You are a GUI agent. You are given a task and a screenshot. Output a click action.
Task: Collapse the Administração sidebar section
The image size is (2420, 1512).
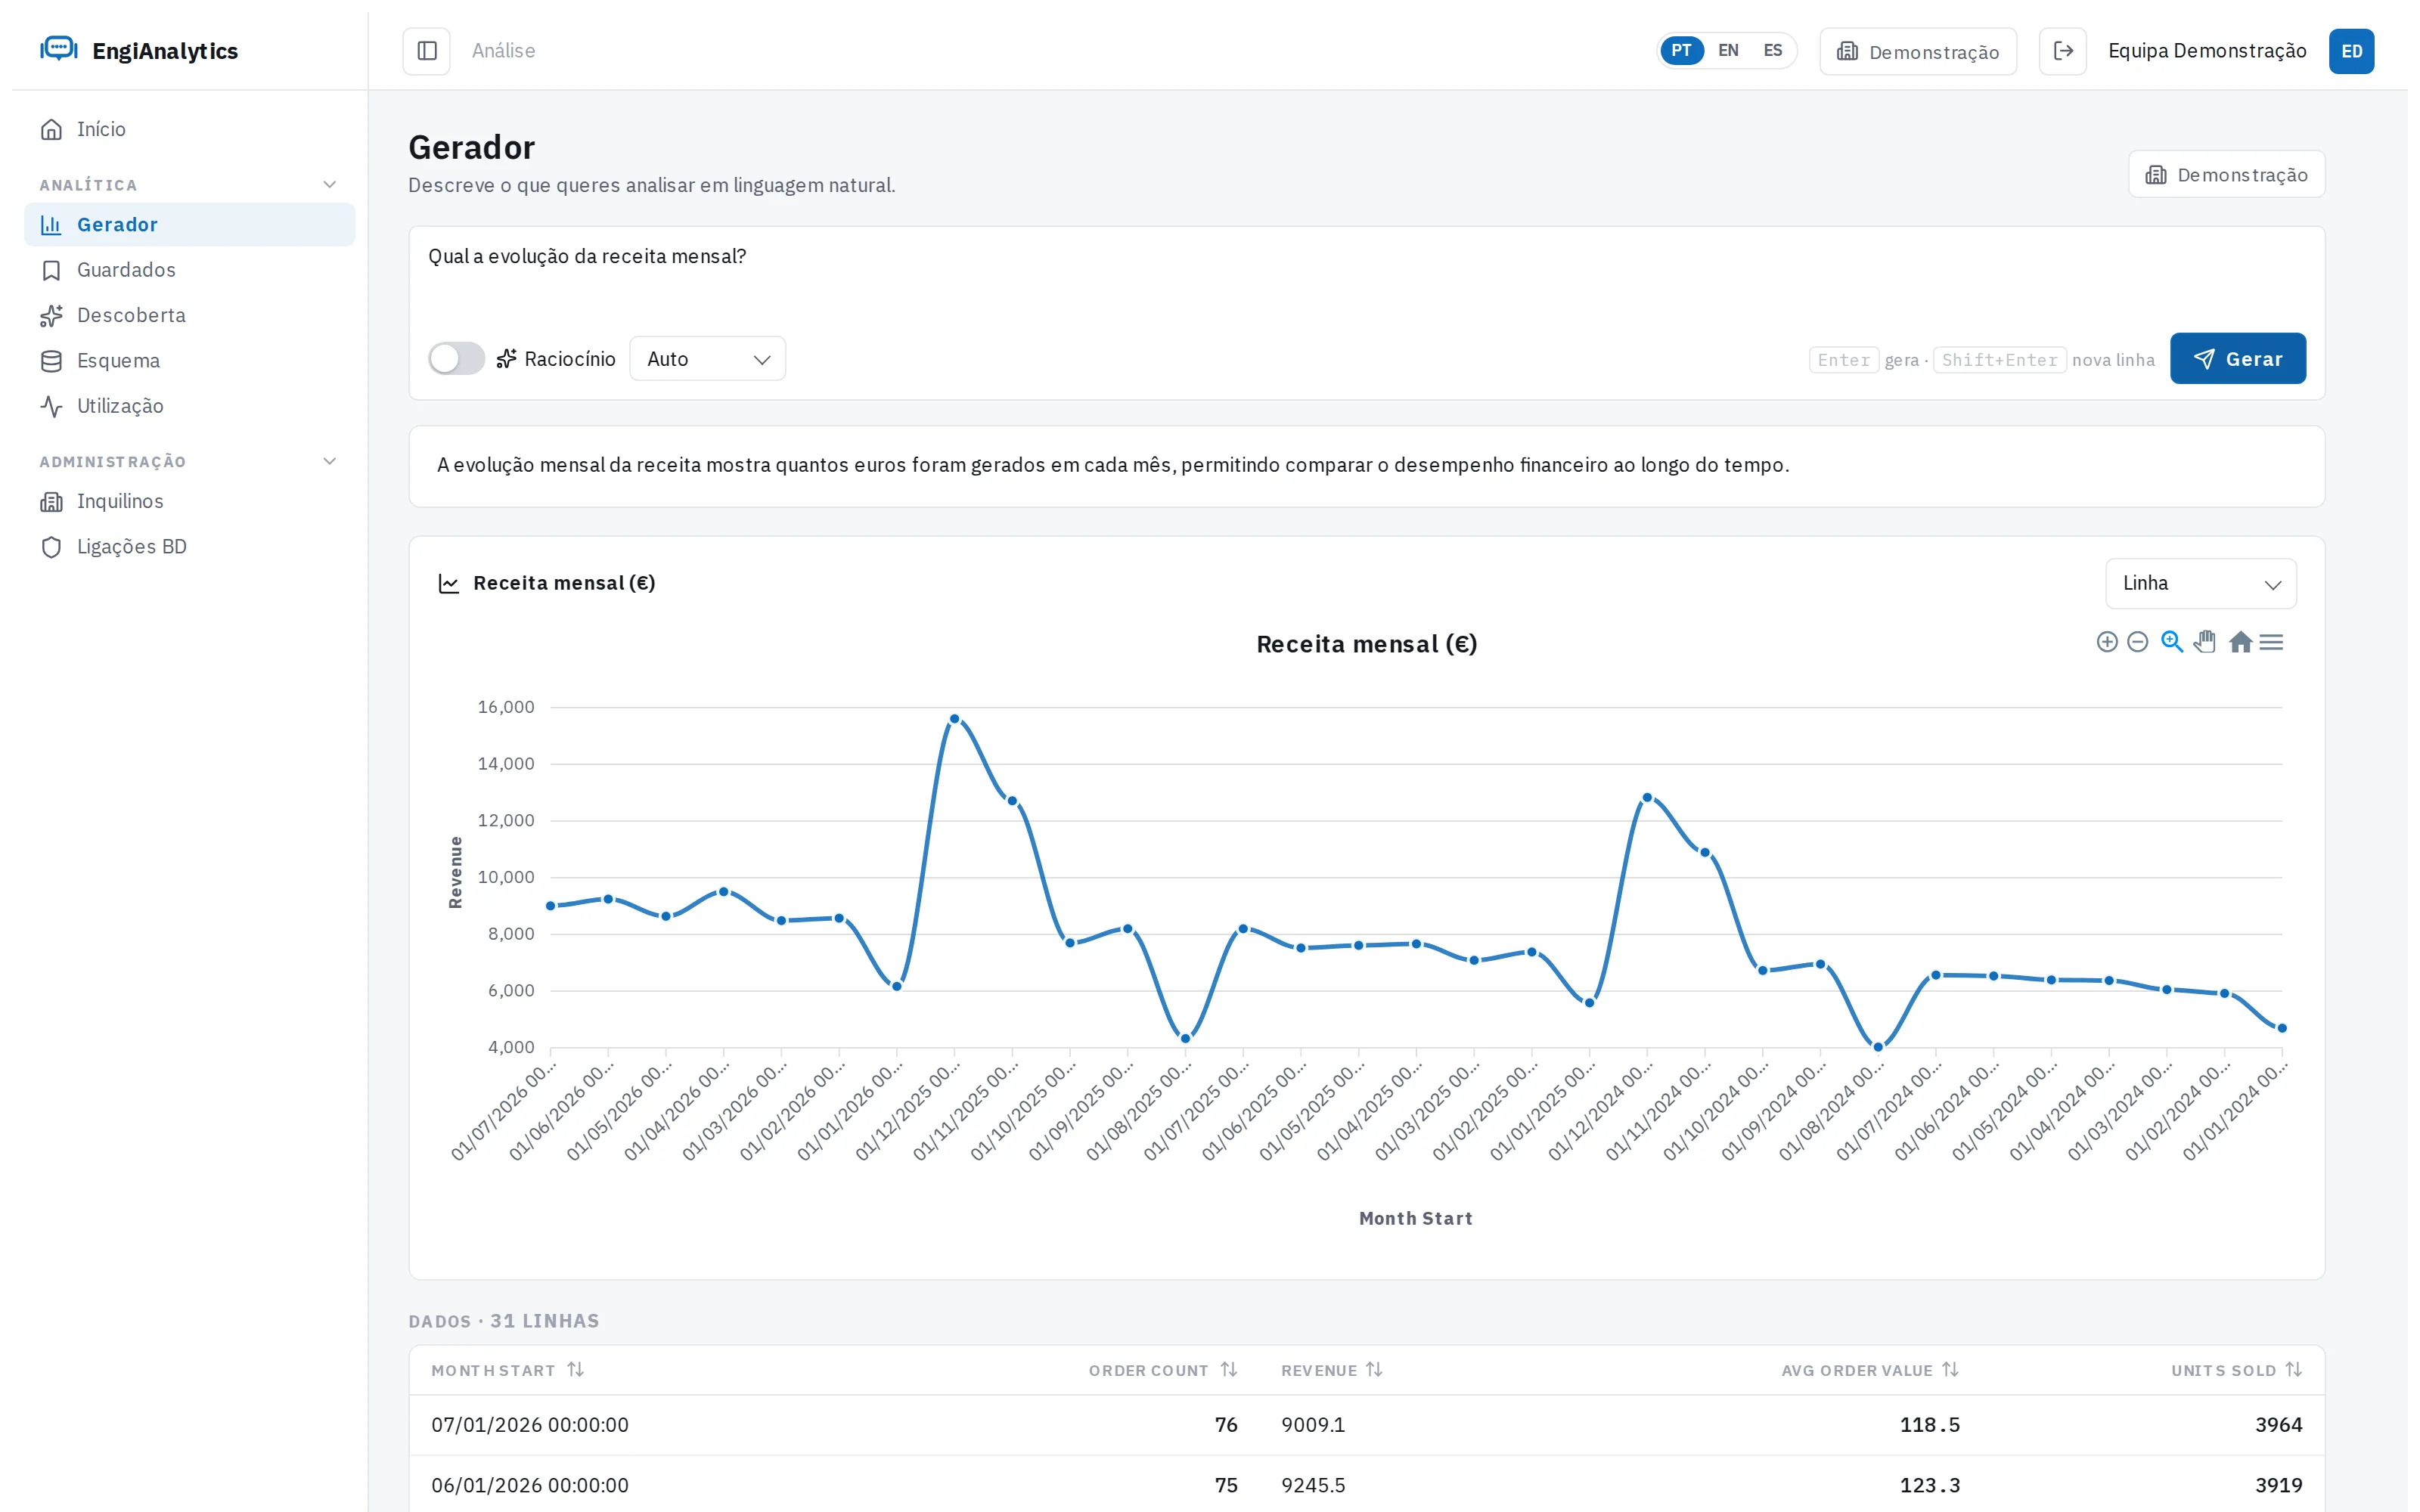coord(330,462)
